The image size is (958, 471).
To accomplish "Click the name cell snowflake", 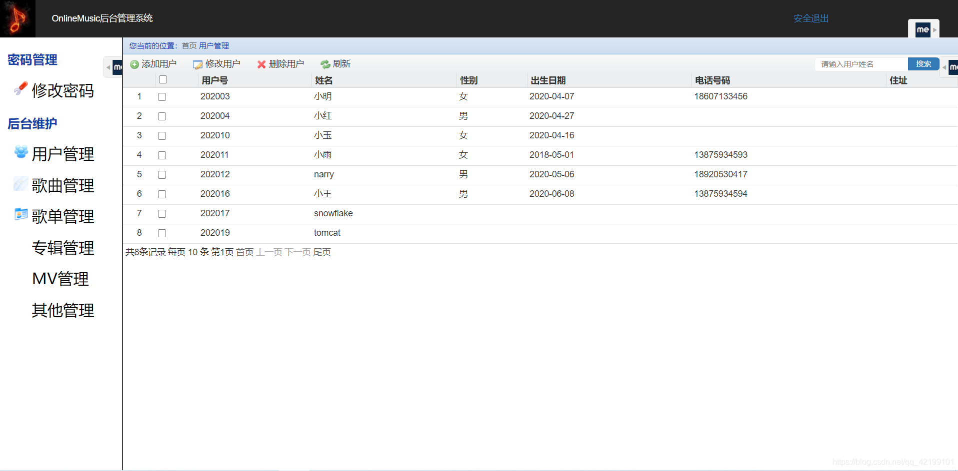I will 333,213.
